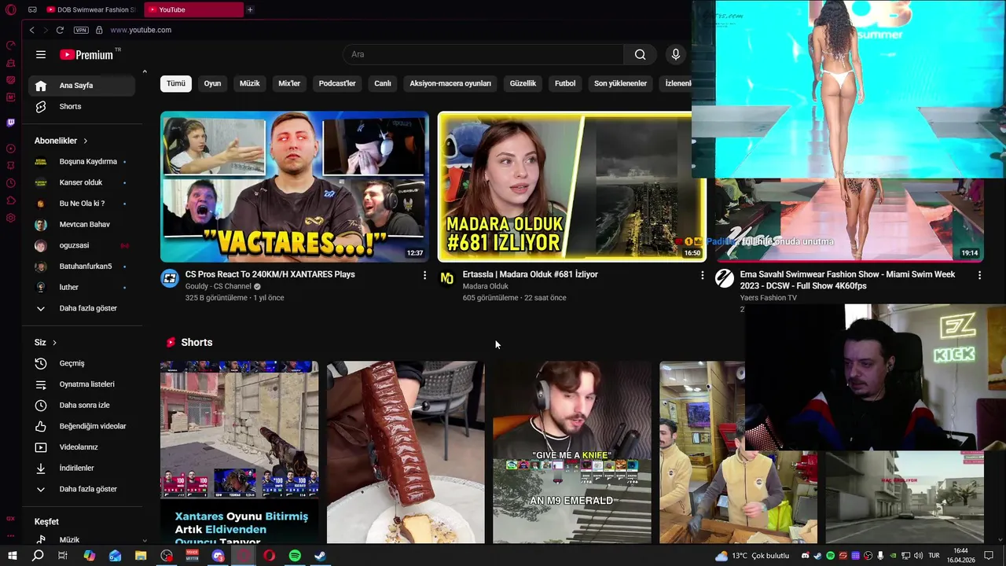Filter by Podcast'ler chip

(337, 83)
